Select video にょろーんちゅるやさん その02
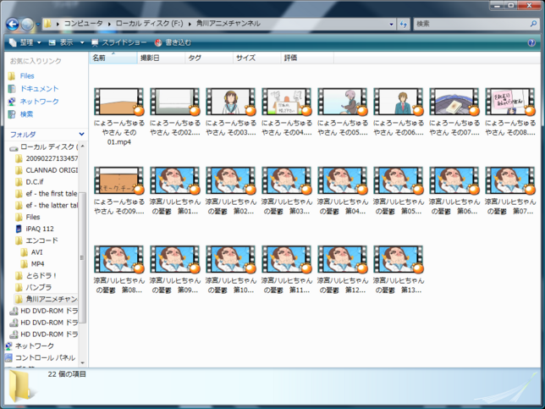 coord(175,112)
